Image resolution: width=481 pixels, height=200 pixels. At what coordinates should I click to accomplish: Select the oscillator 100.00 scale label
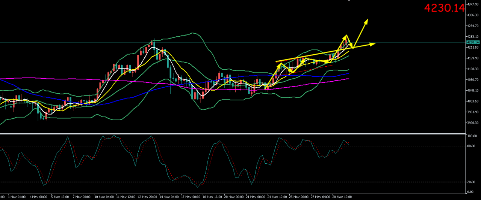(472, 136)
